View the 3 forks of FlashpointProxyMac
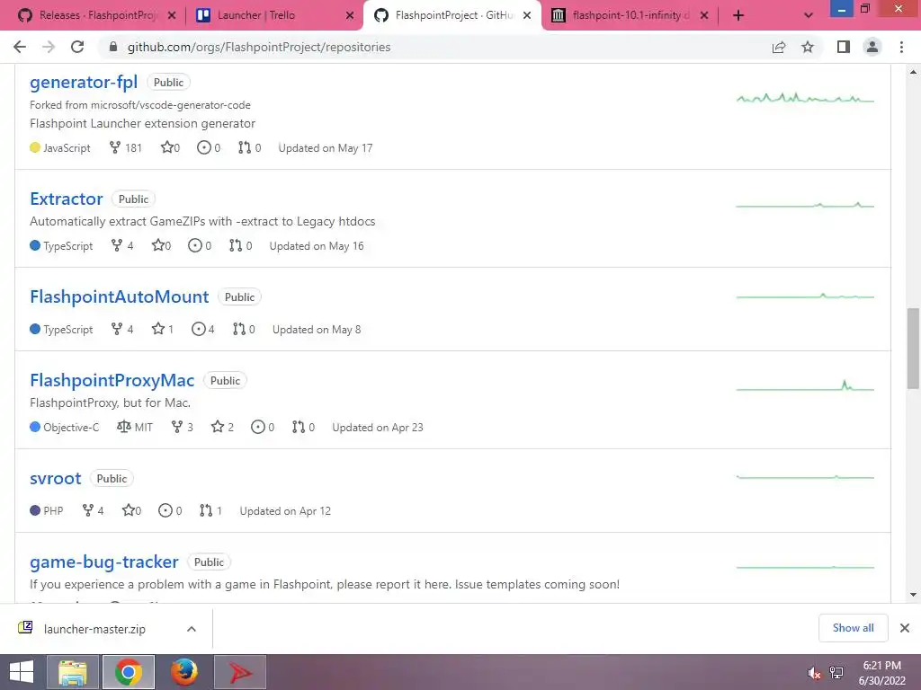The width and height of the screenshot is (921, 690). [182, 427]
